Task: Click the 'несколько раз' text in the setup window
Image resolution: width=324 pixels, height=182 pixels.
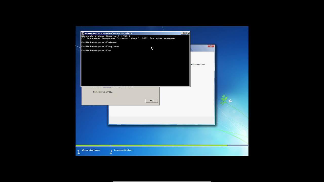Action: pos(198,64)
